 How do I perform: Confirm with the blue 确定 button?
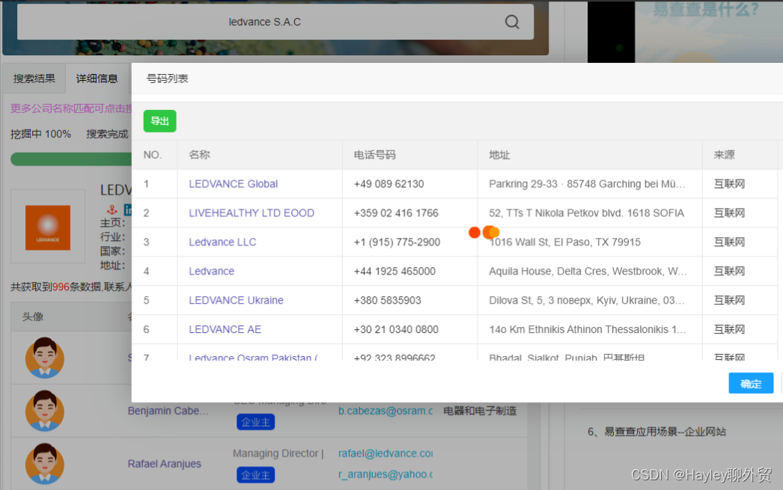coord(751,384)
